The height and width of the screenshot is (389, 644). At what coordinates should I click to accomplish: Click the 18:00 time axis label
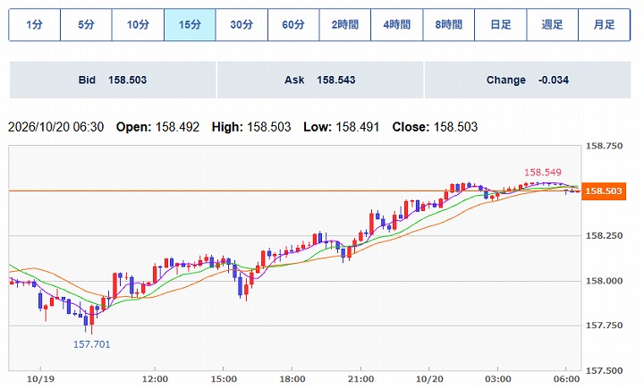[x=292, y=379]
